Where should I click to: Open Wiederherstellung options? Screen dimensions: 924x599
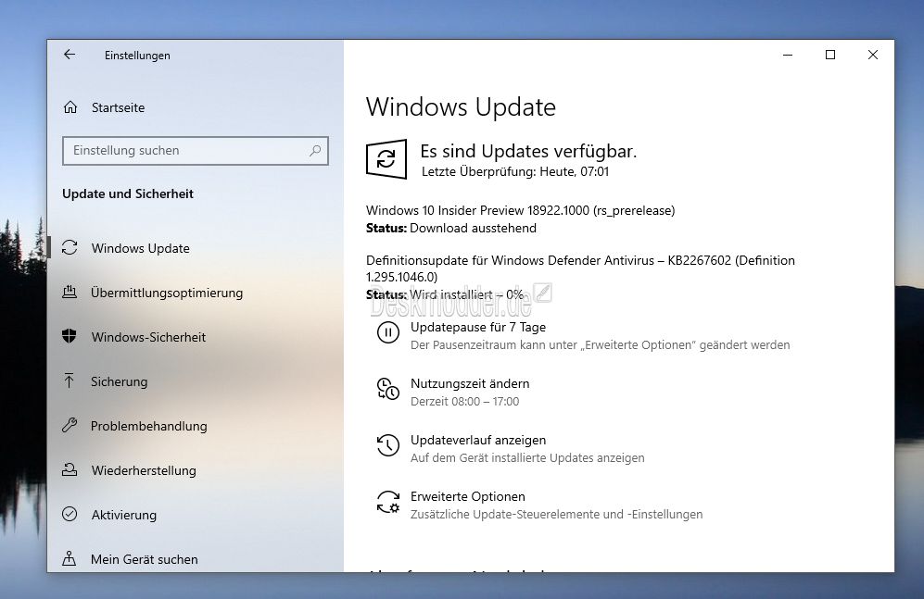tap(144, 470)
